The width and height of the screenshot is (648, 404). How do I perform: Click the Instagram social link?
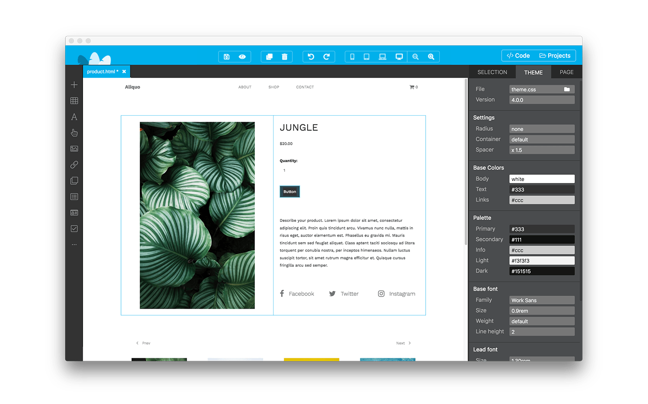[x=397, y=294]
